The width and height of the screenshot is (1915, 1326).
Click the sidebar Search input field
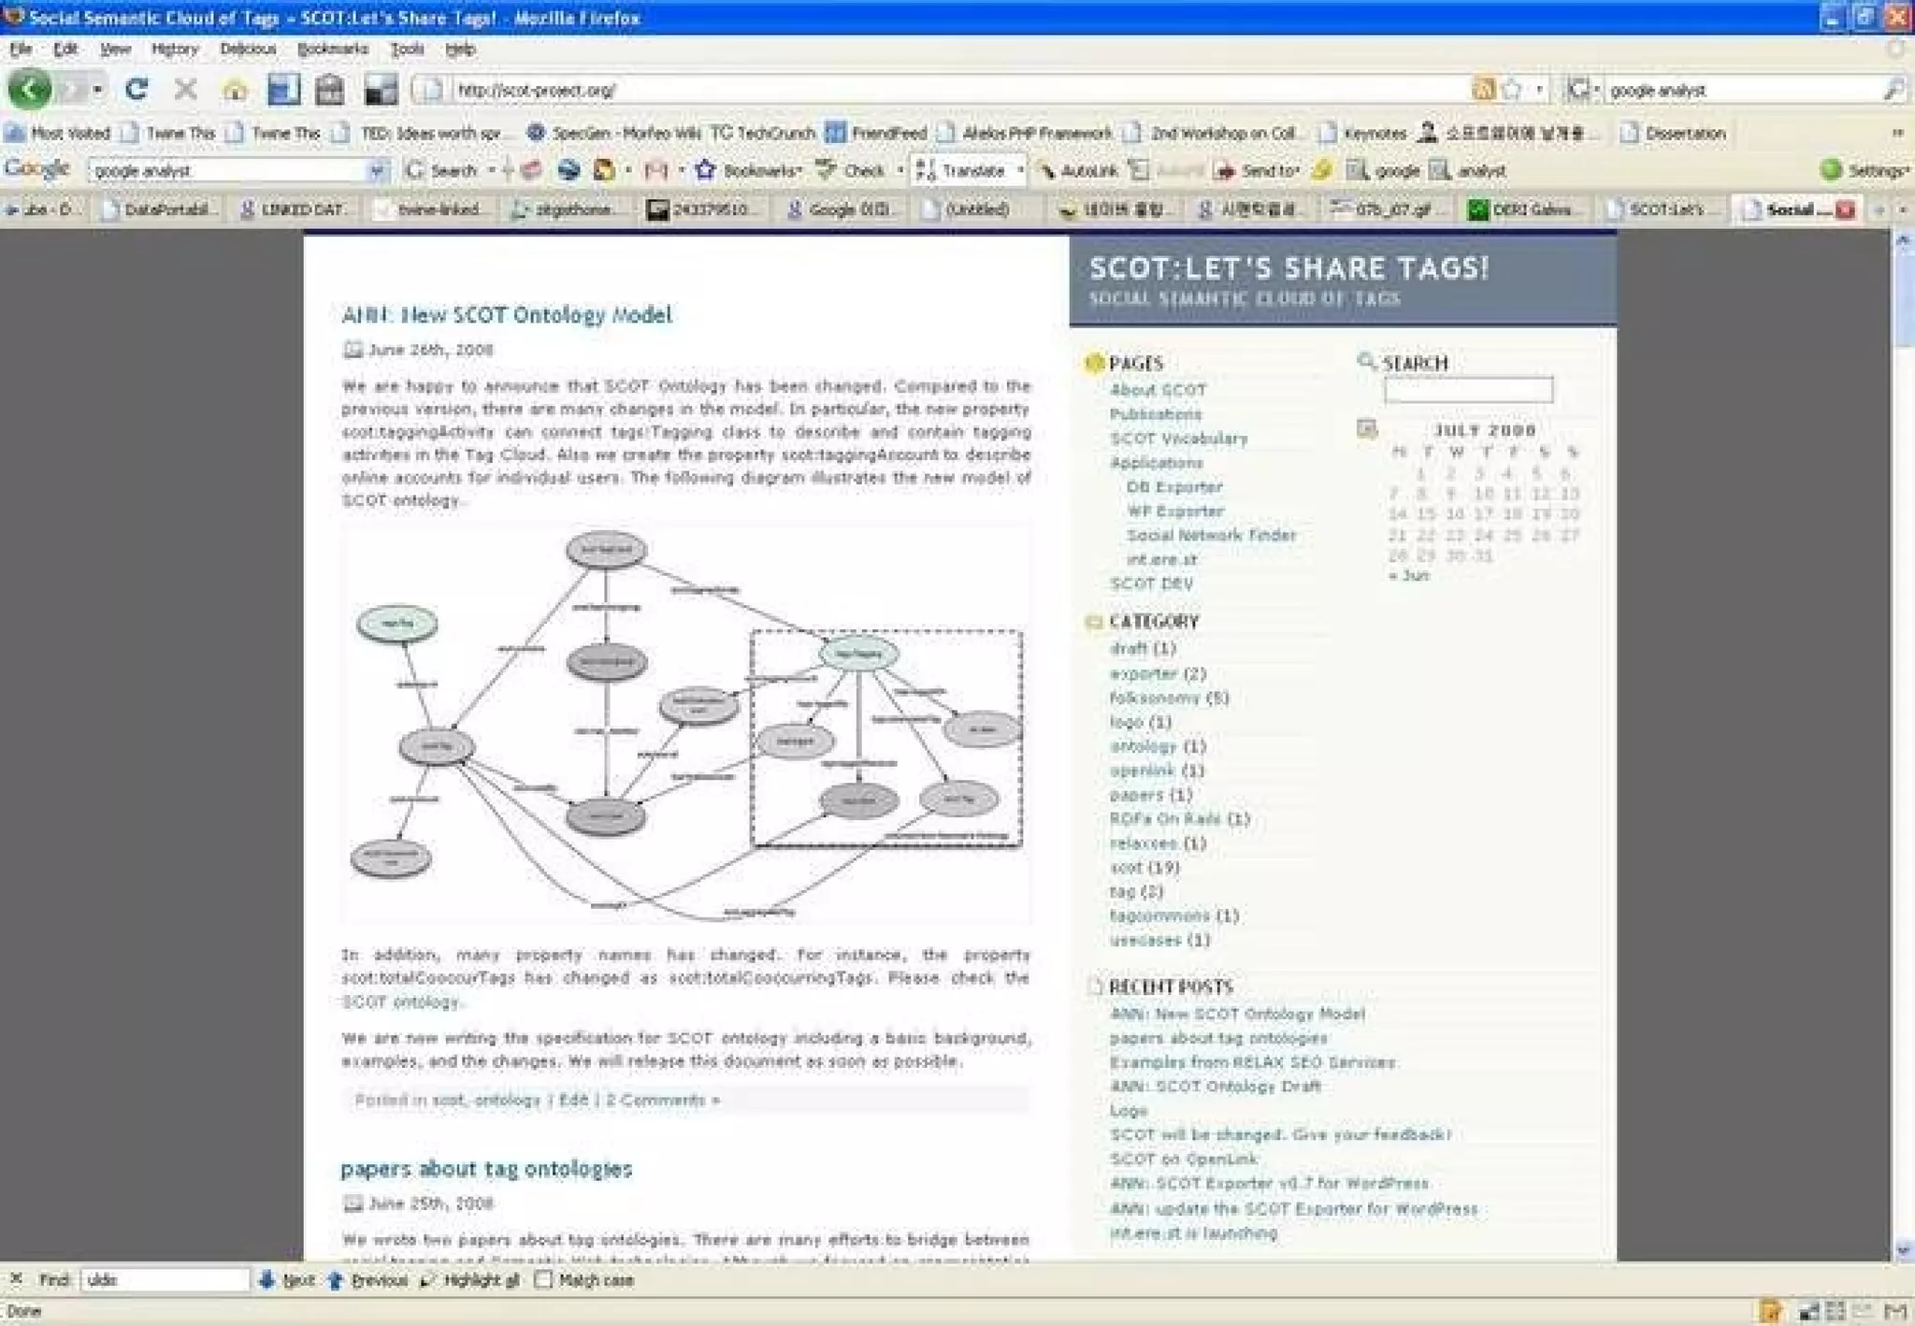[1467, 390]
